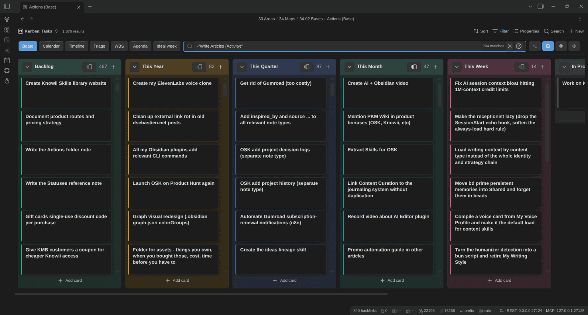Open card 'Launch OSK on Product Hunt again'
Image resolution: width=588 pixels, height=315 pixels.
[173, 193]
